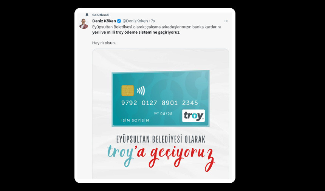325x191 pixels.
Task: Click the contactless payment symbol on card
Action: [141, 91]
